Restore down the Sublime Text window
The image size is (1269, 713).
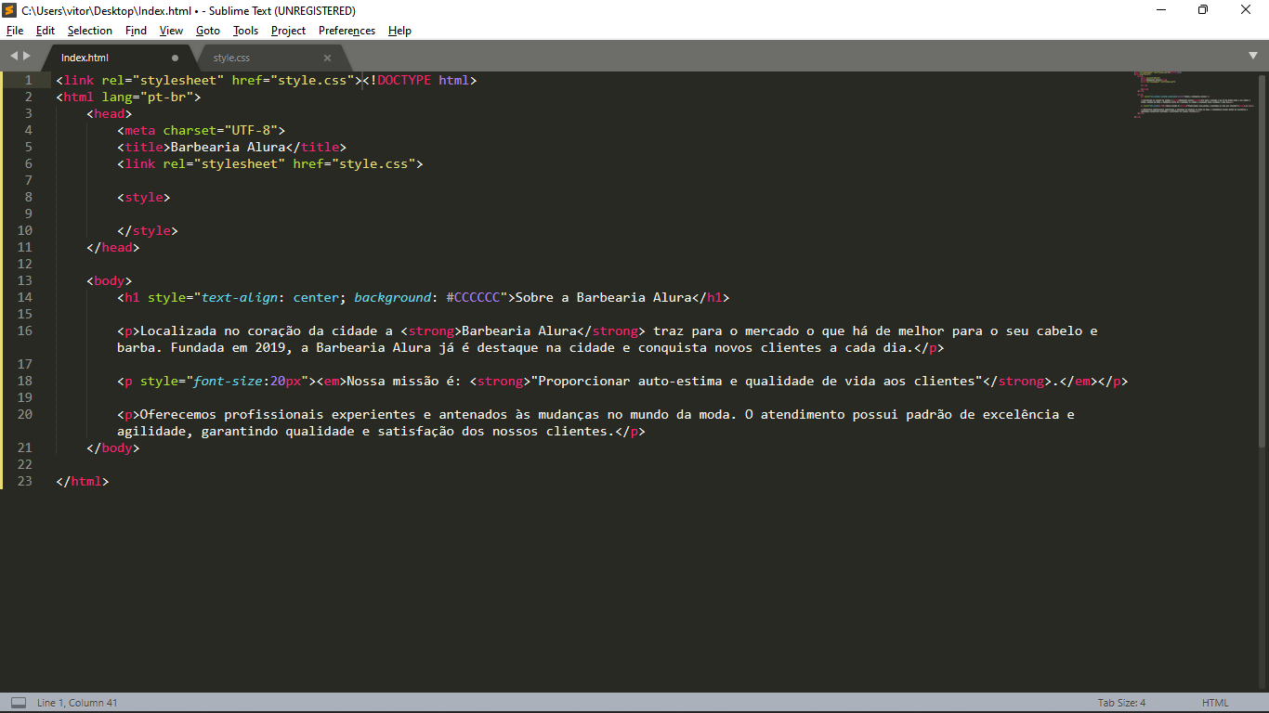coord(1203,10)
